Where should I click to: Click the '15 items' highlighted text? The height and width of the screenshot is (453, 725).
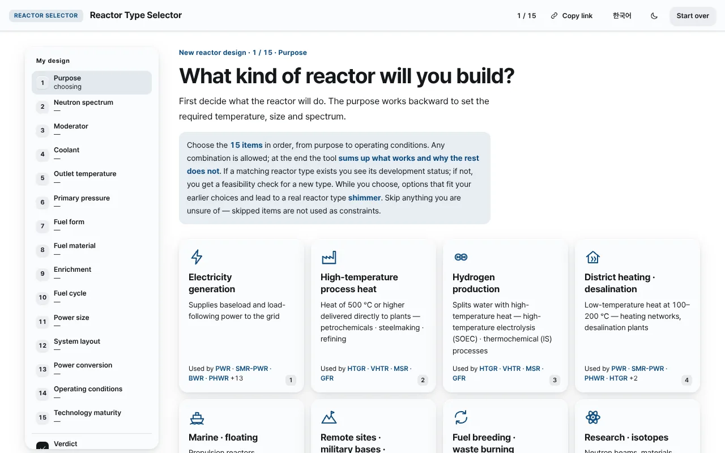coord(246,145)
